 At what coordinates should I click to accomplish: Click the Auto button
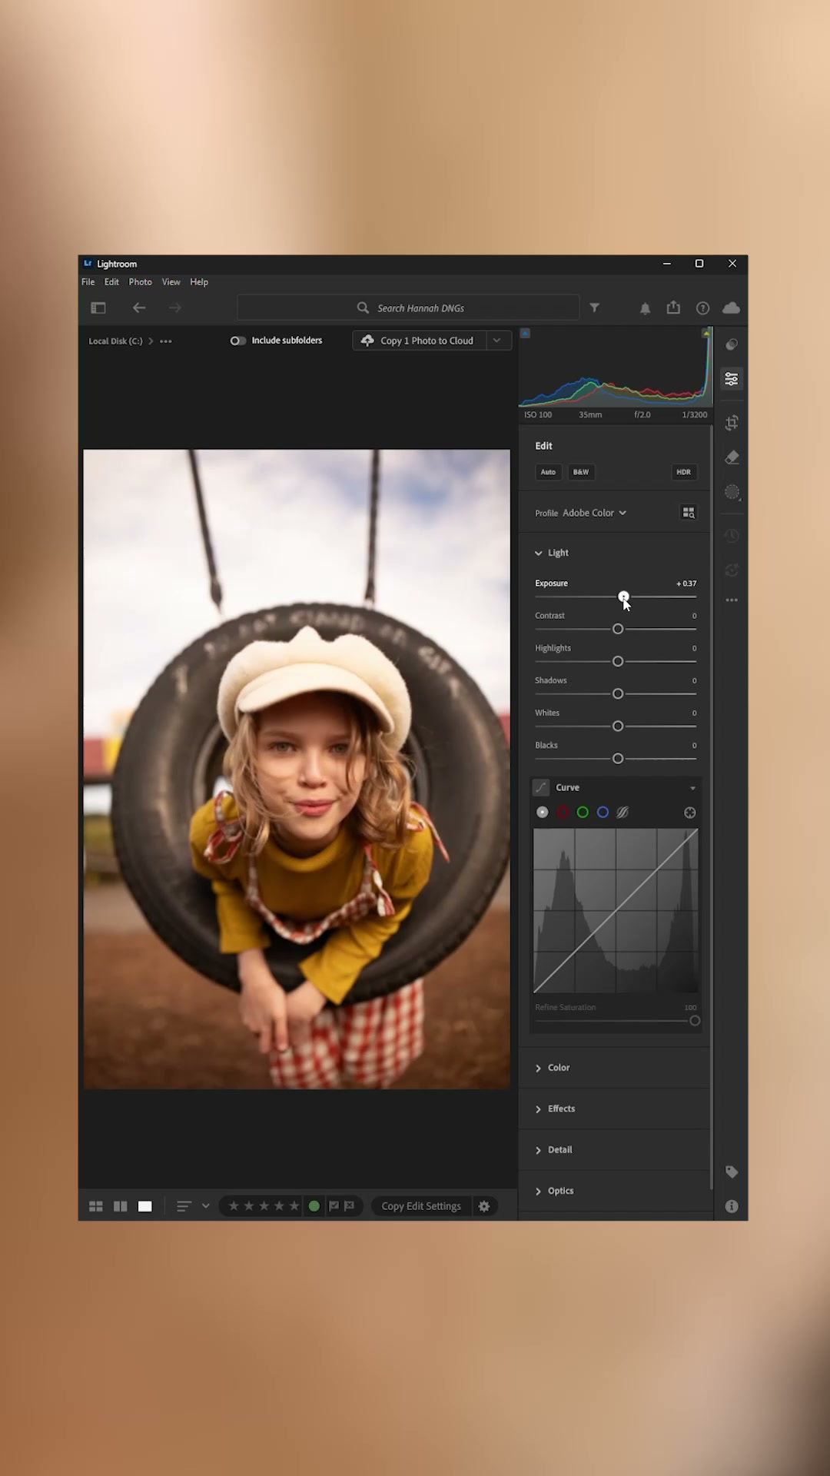(548, 472)
